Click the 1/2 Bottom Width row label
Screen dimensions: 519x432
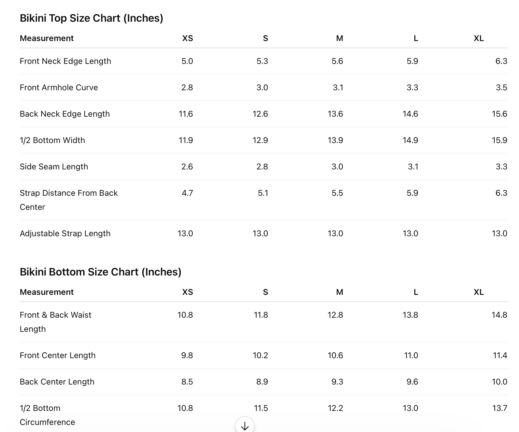52,140
